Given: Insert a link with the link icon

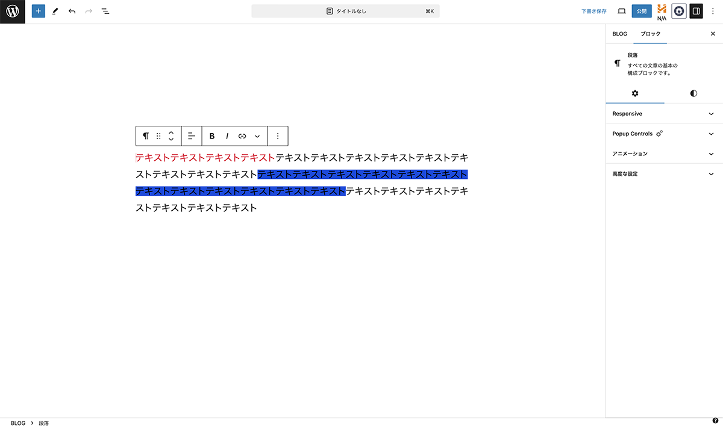Looking at the screenshot, I should point(242,136).
